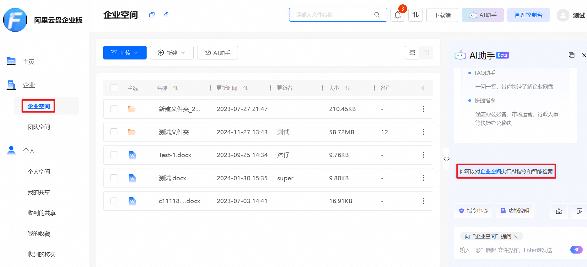Open the 上传 upload dropdown
This screenshot has height=267, width=587.
[x=125, y=53]
